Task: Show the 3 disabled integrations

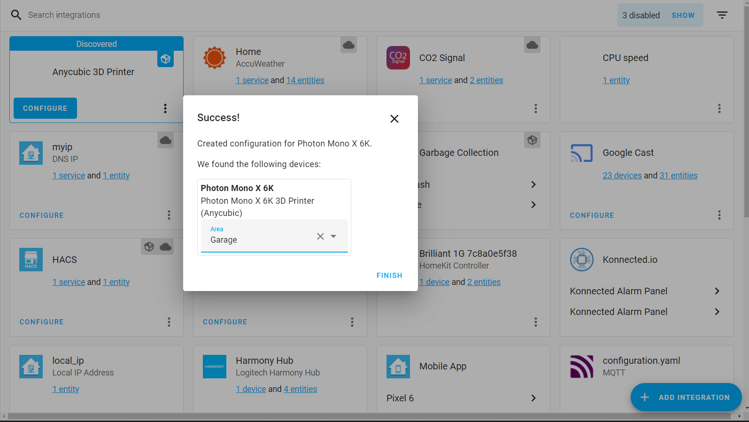Action: tap(683, 15)
